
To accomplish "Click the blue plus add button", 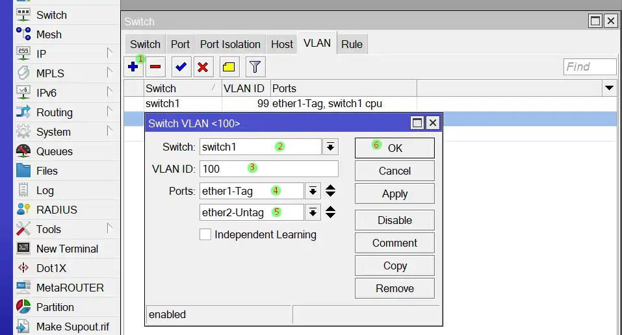I will pos(133,66).
